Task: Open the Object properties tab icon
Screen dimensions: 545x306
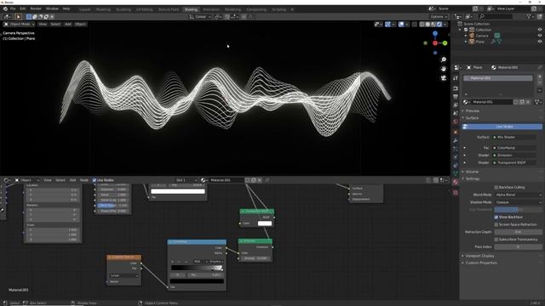Action: [456, 133]
